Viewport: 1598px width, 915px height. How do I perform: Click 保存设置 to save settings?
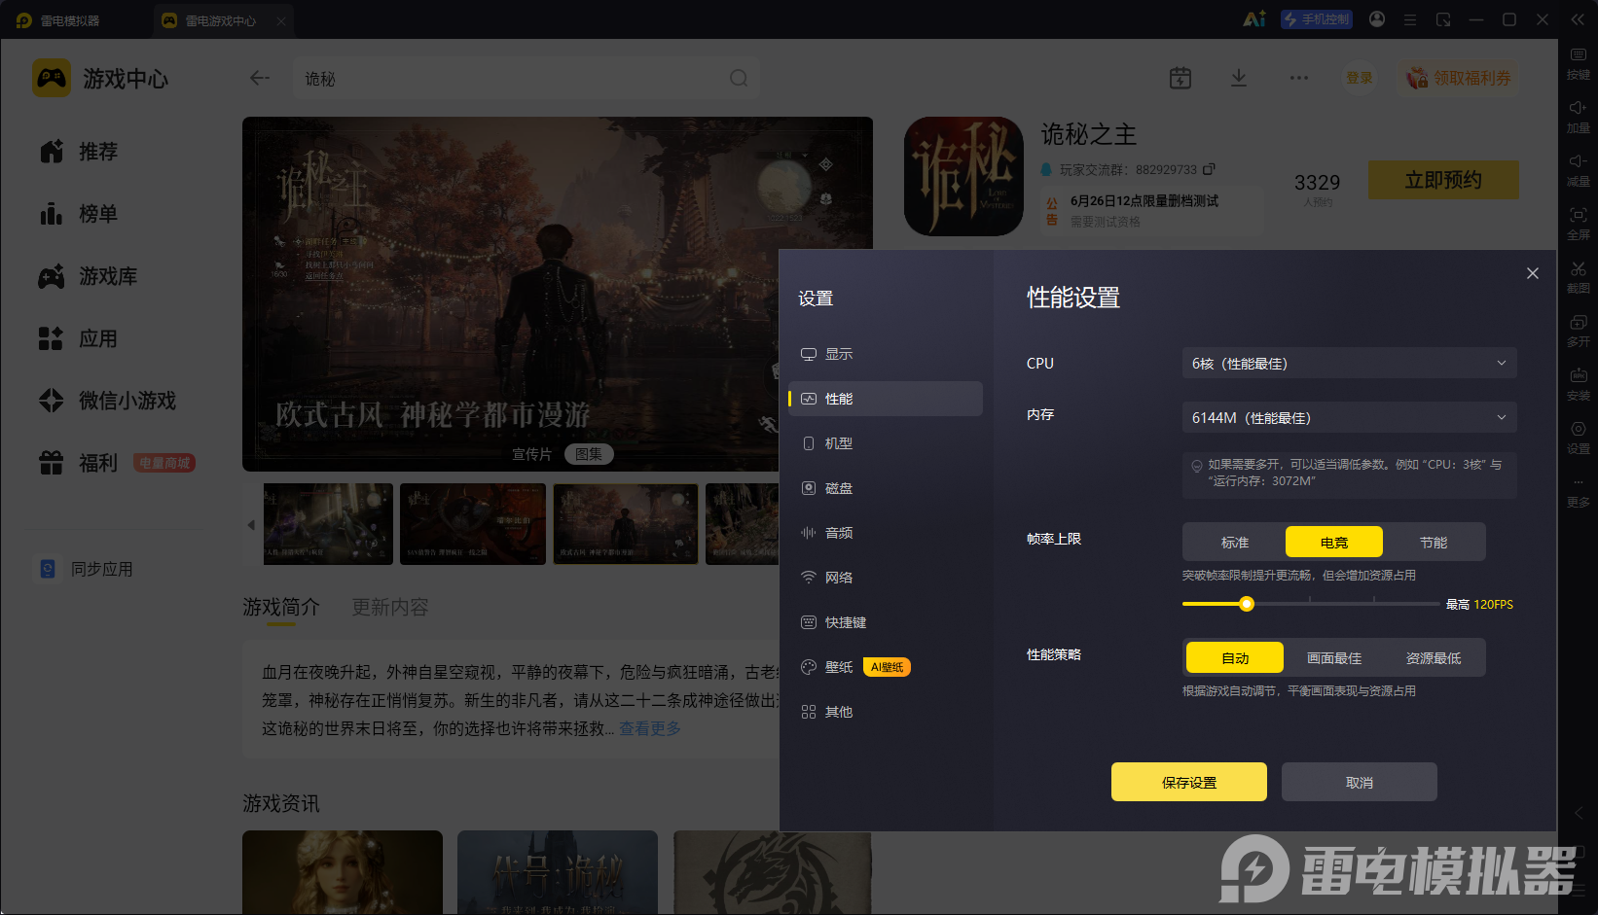1189,782
